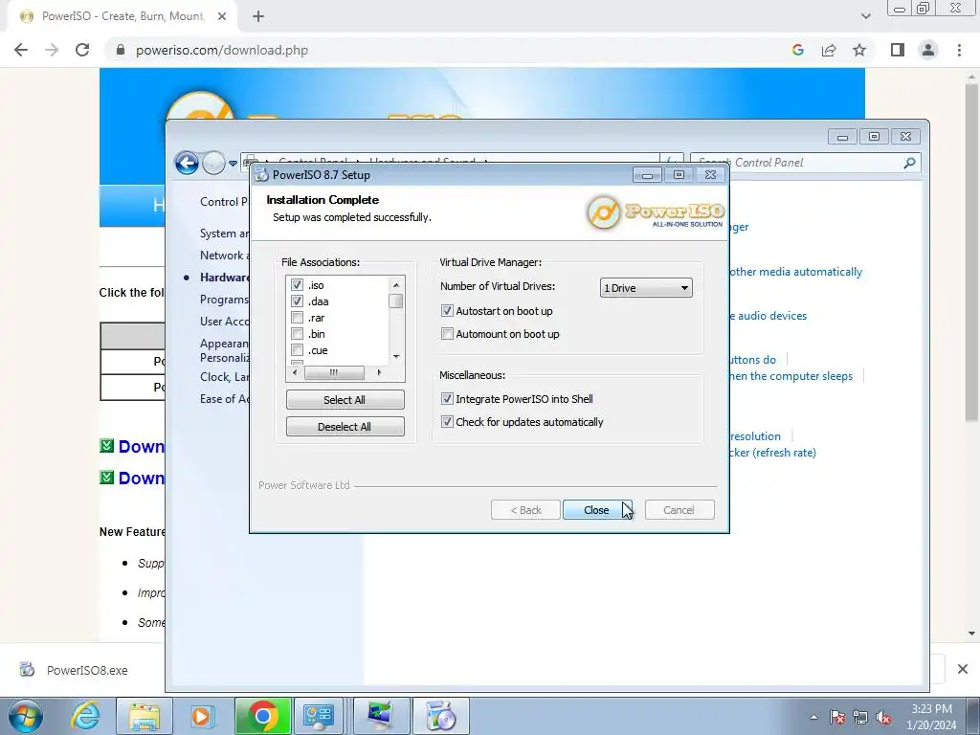Open a new Chrome tab
Screen dimensions: 980x735
pyautogui.click(x=258, y=16)
